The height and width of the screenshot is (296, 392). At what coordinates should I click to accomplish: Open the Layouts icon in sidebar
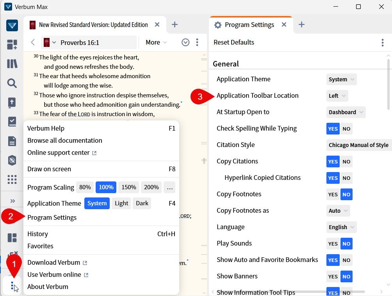tap(12, 238)
